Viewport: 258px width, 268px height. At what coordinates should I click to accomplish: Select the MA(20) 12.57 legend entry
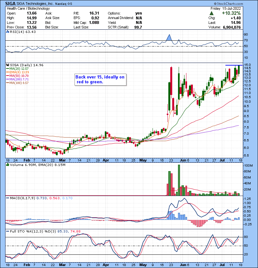click(17, 68)
